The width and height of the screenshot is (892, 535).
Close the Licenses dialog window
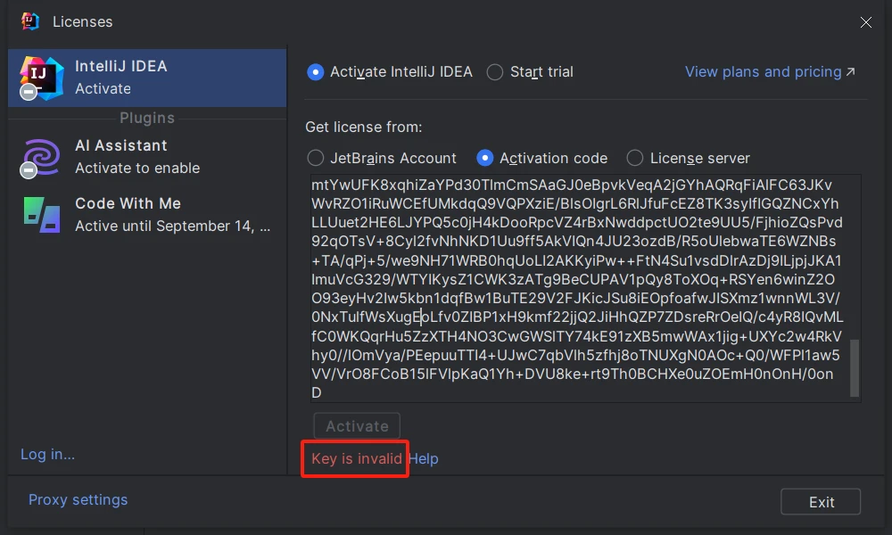865,22
